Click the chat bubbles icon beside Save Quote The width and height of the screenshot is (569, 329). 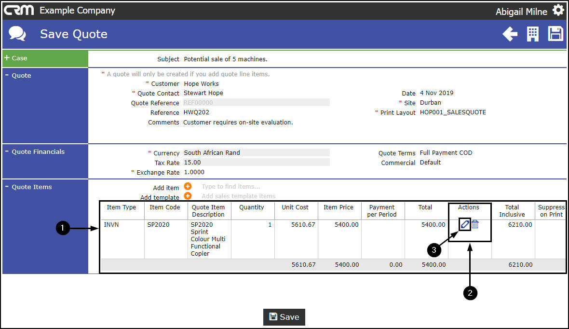pyautogui.click(x=17, y=33)
